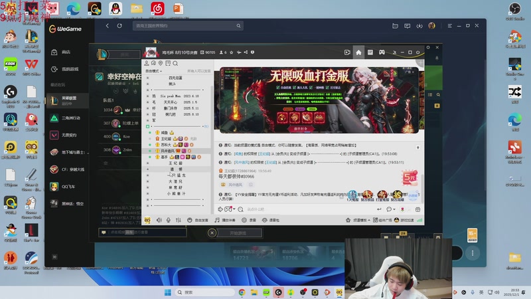Open the 组件广场 widget plaza
This screenshot has height=299, width=531.
click(382, 221)
